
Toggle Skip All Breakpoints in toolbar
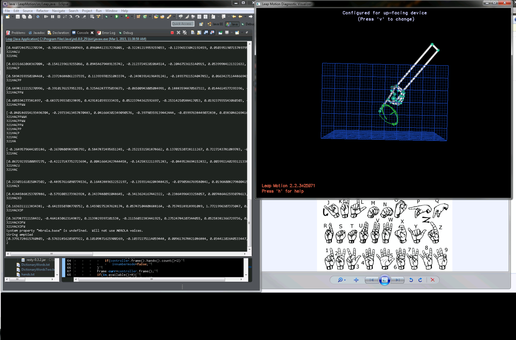[x=38, y=17]
